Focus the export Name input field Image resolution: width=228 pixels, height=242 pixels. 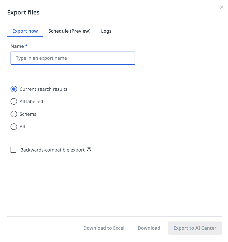(73, 58)
